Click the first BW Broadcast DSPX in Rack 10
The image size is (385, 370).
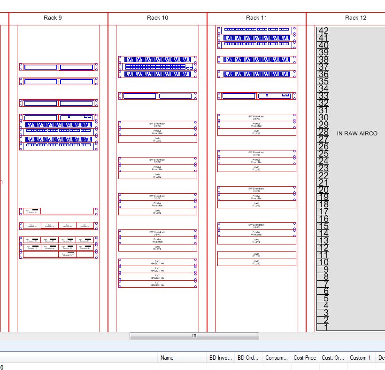157,125
